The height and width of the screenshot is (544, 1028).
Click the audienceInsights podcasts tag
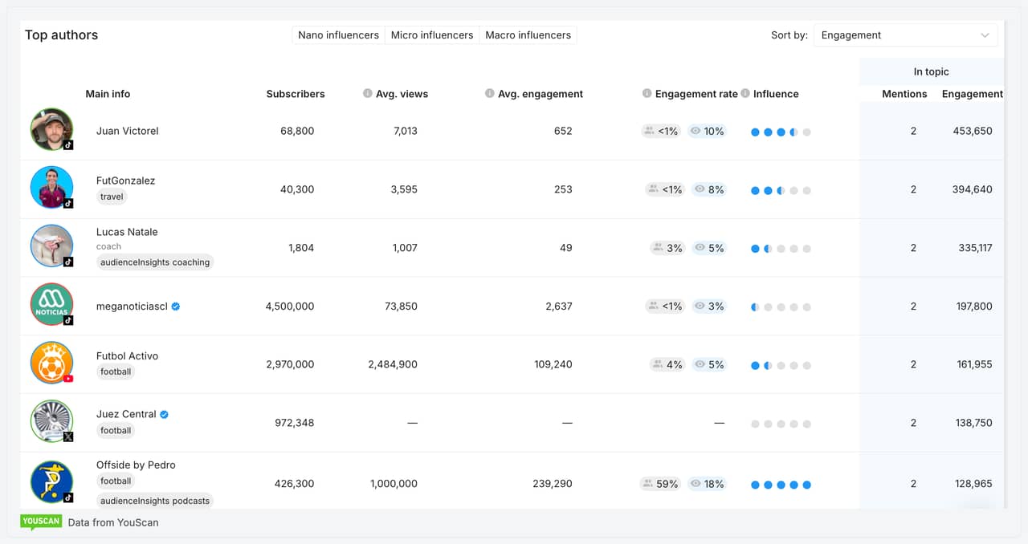click(x=155, y=501)
